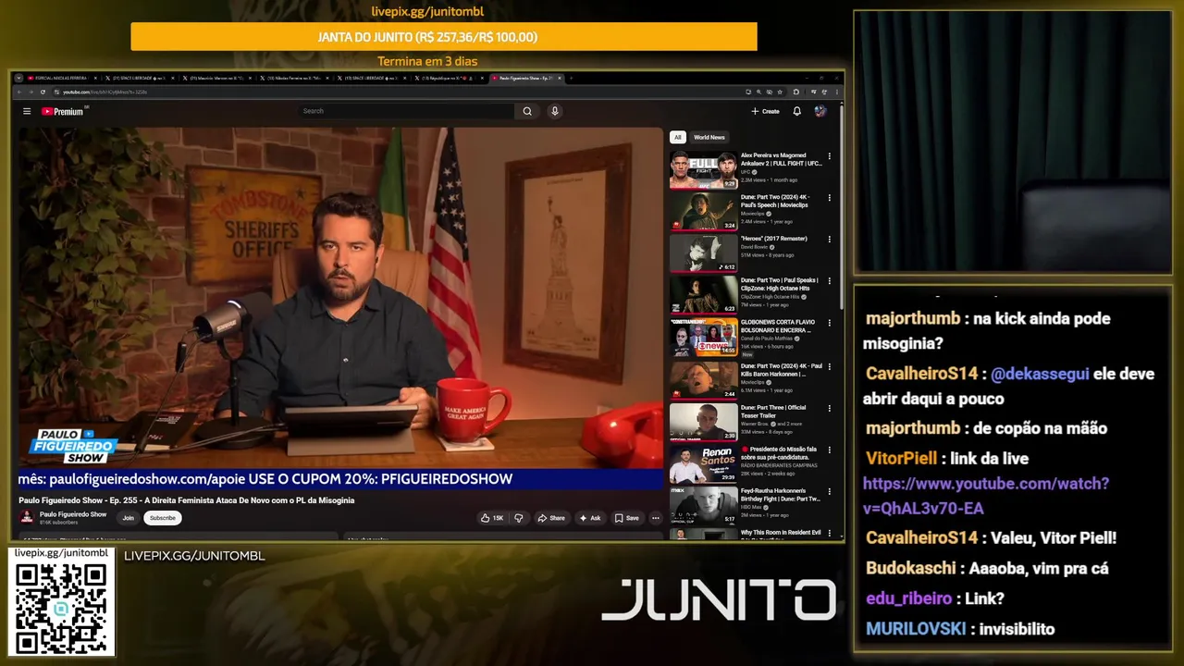Open Feyd-Rautha Birthday Fight thumbnail
This screenshot has height=666, width=1184.
703,505
